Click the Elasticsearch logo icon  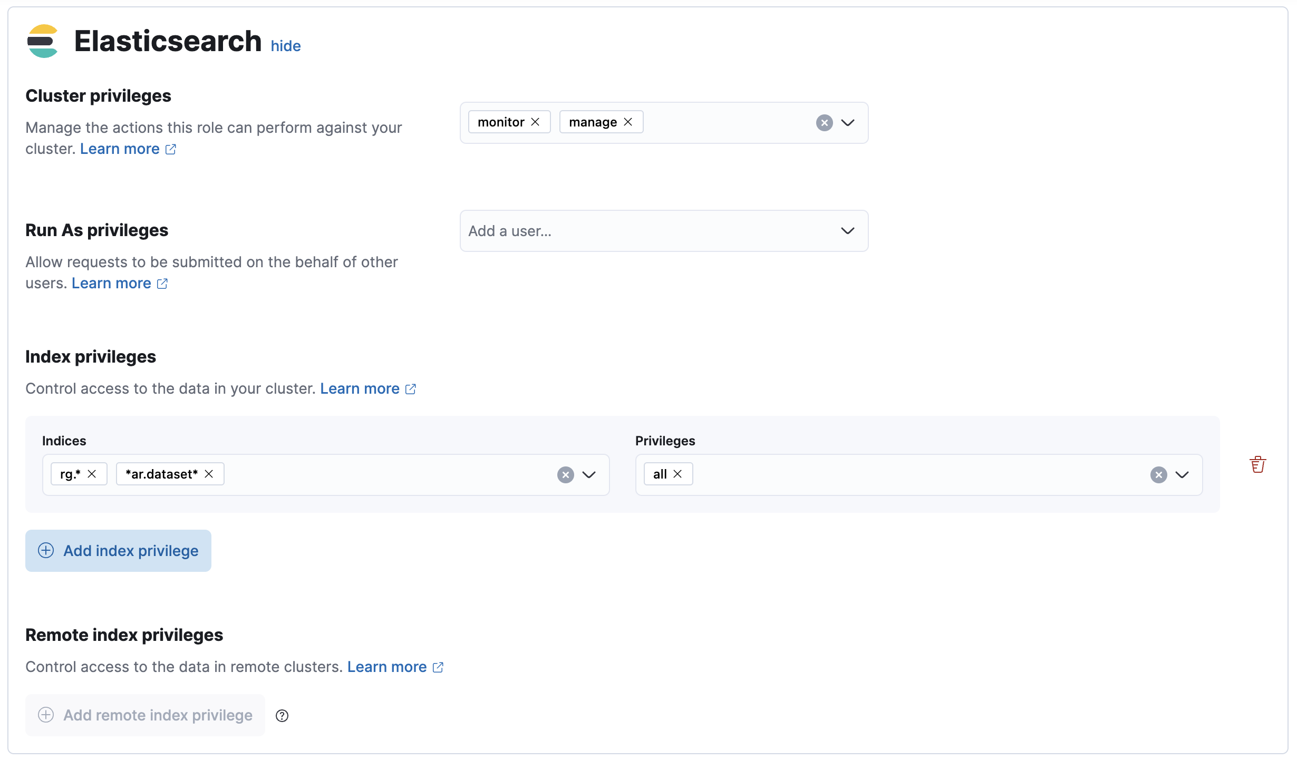coord(43,41)
